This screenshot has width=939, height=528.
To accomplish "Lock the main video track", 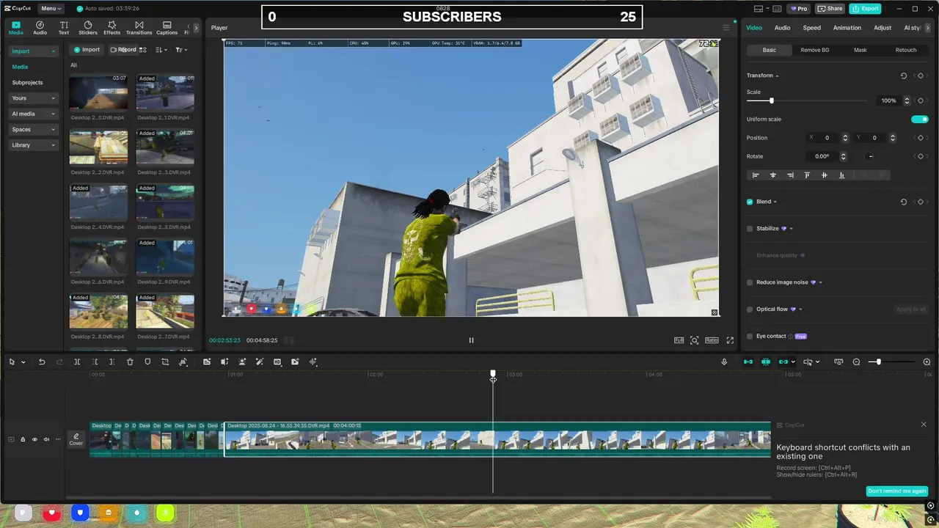I will coord(23,439).
